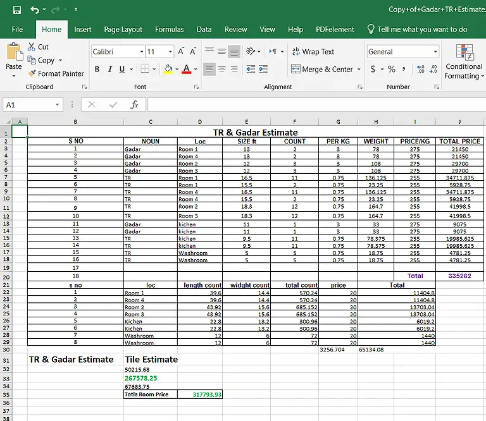Switch to the Data tab
Viewport: 486px width, 421px height.
pyautogui.click(x=204, y=30)
